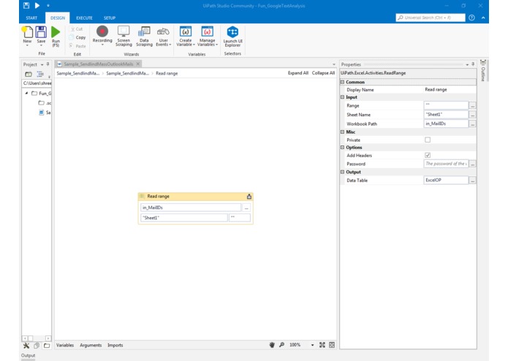Open the Data Scraping wizard
Image resolution: width=508 pixels, height=361 pixels.
click(144, 36)
